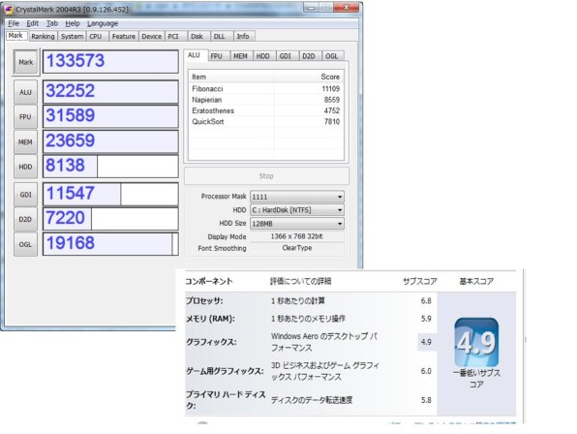Click the グラフィックス subscore 4.9
Screen dimensions: 577x434
point(426,342)
